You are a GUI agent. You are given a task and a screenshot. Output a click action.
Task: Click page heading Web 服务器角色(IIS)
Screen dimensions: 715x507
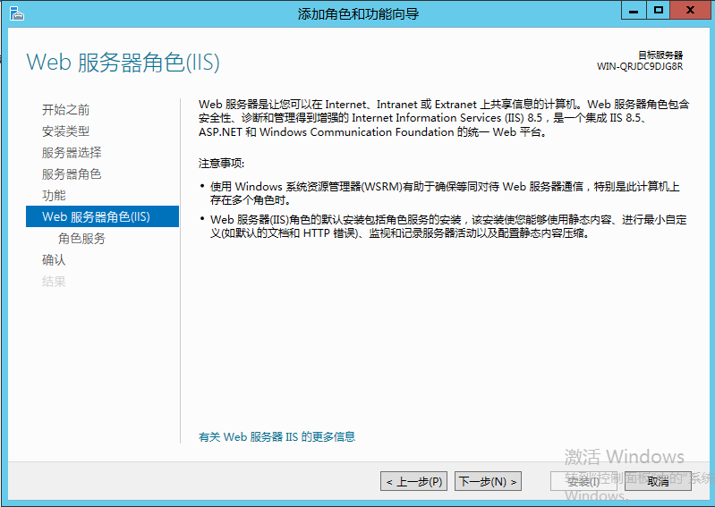coord(123,62)
